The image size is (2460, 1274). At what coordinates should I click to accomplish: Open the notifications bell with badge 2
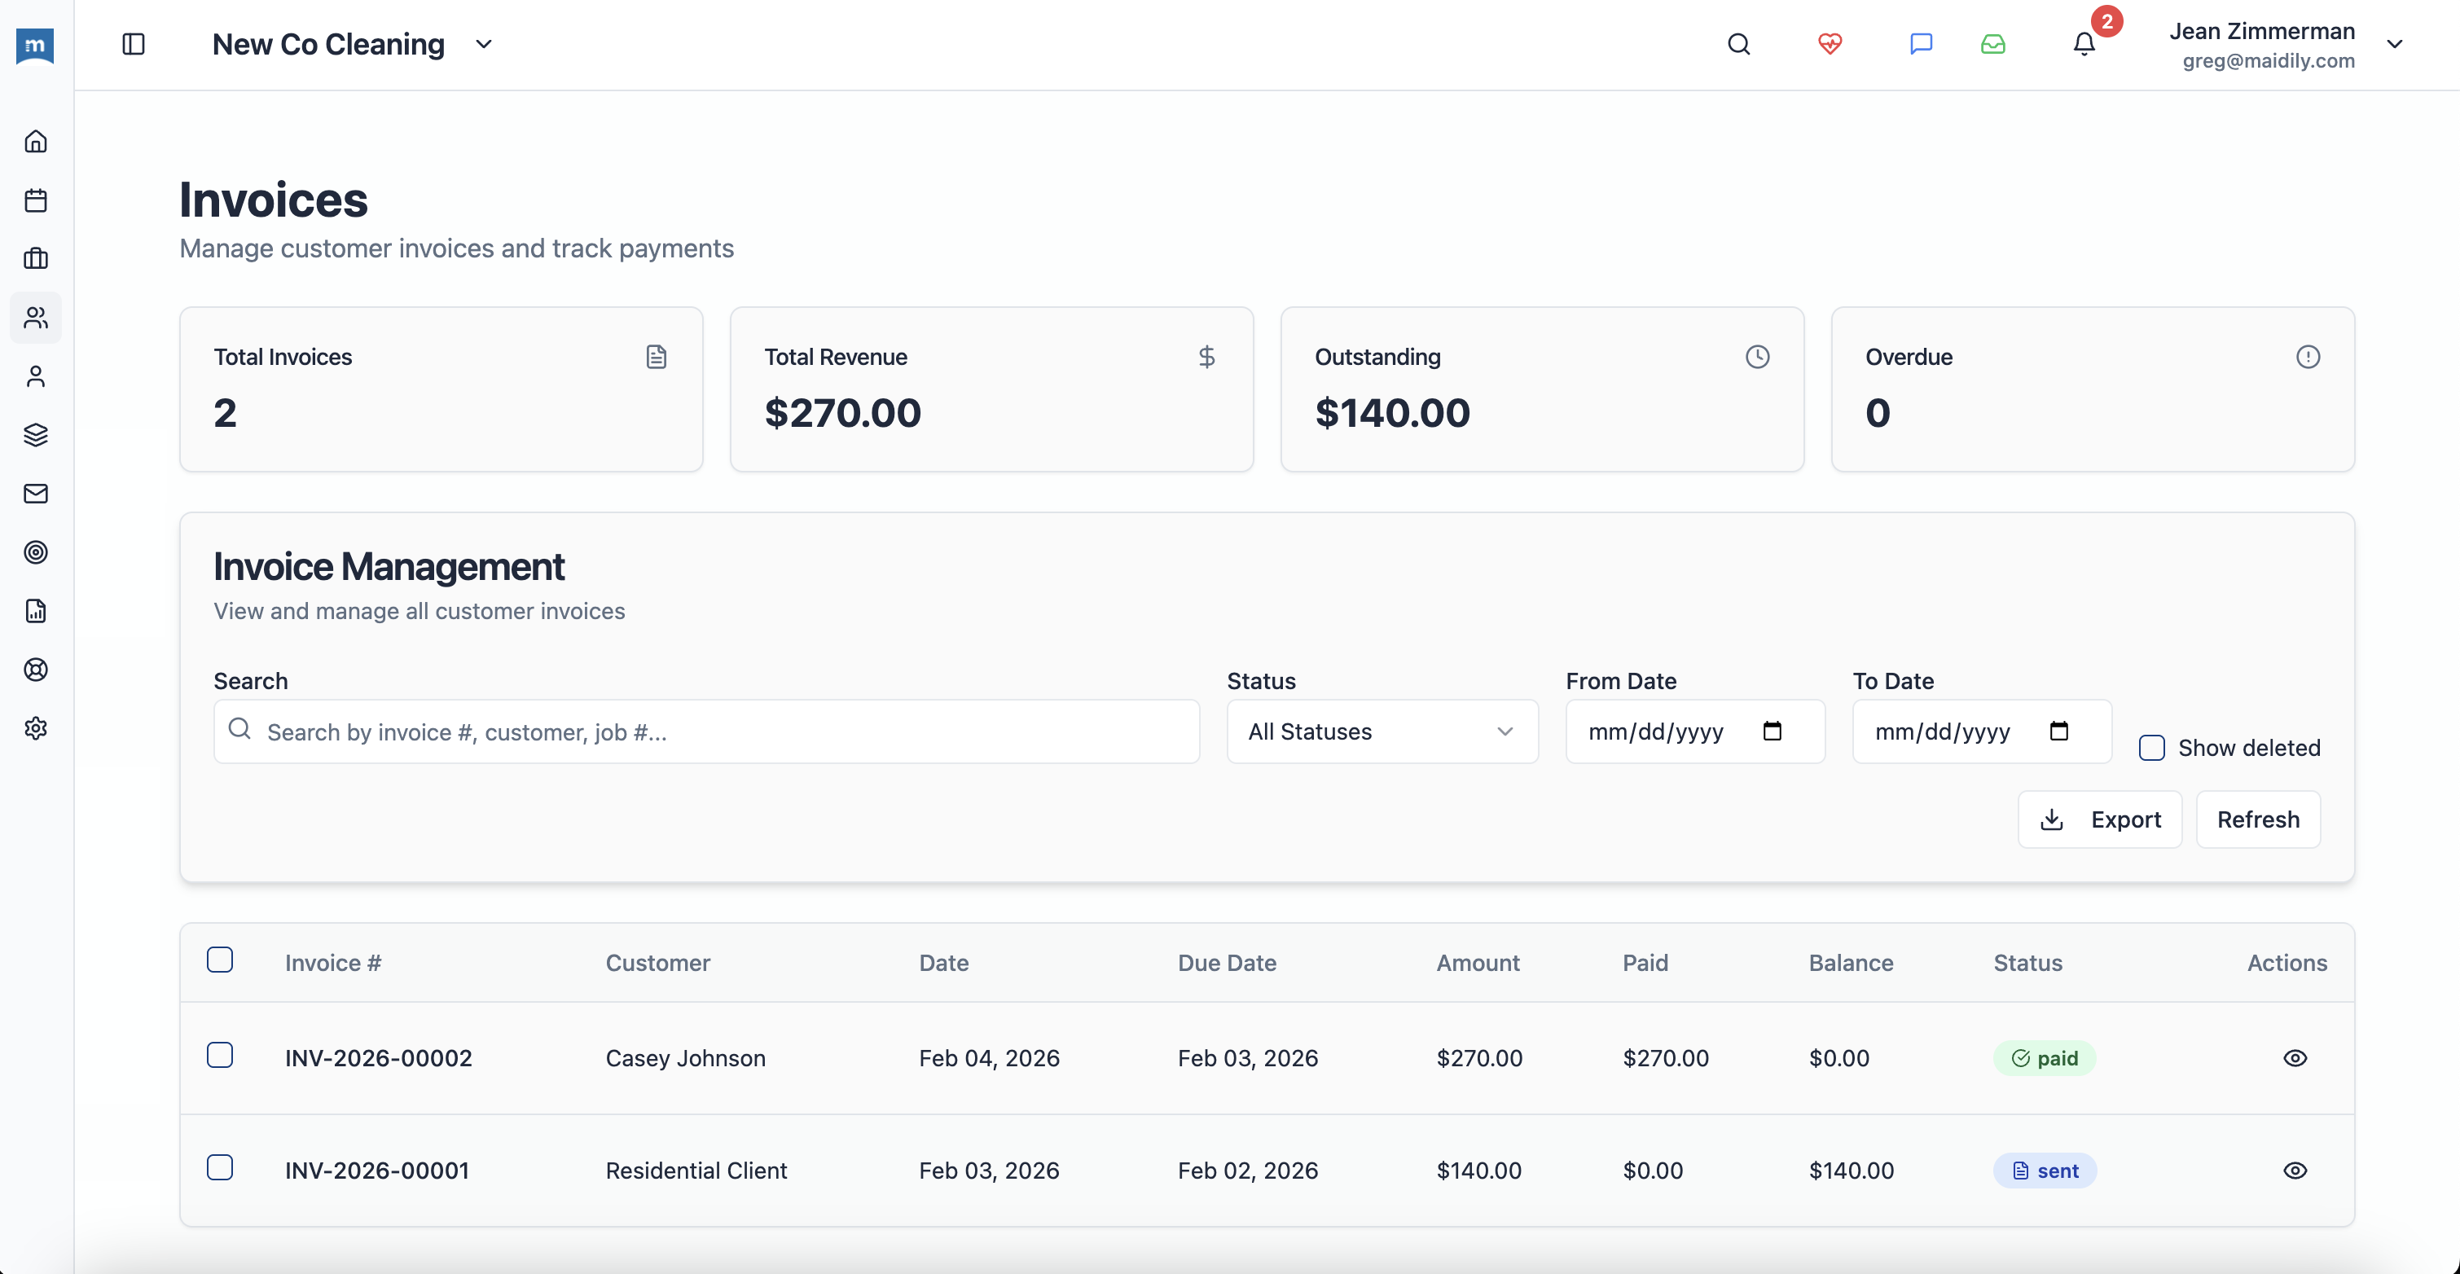(x=2082, y=44)
